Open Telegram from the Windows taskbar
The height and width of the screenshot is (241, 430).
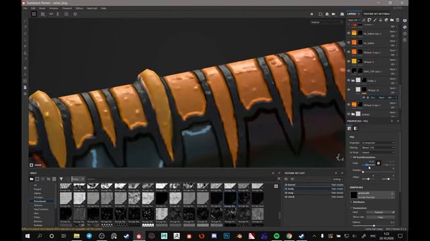89,236
